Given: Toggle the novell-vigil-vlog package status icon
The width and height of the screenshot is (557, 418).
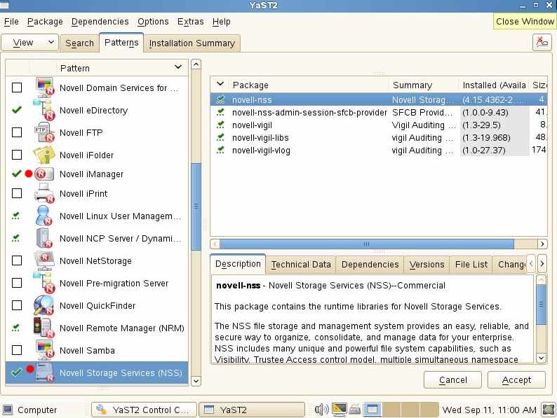Looking at the screenshot, I should tap(220, 150).
